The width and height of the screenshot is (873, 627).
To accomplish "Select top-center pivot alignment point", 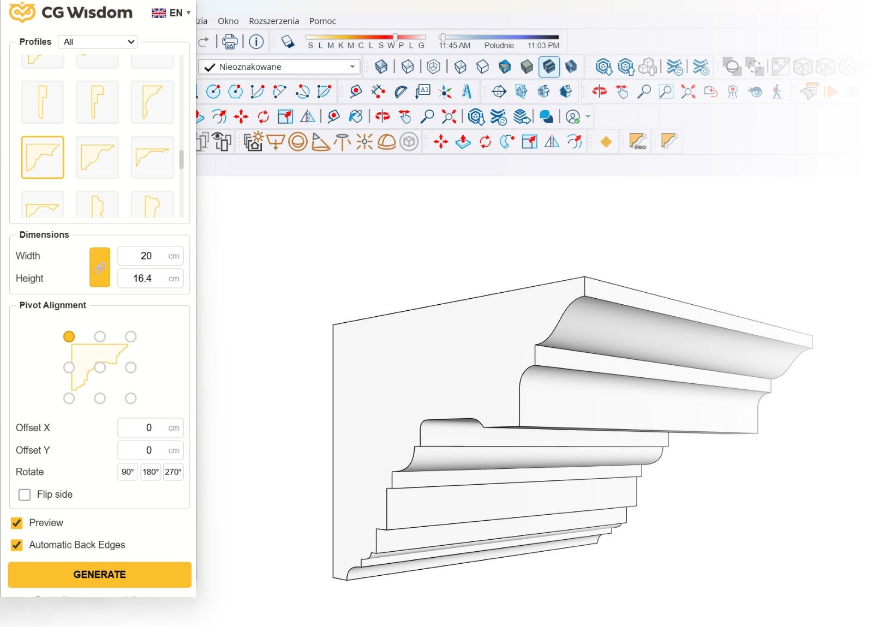I will [x=100, y=336].
